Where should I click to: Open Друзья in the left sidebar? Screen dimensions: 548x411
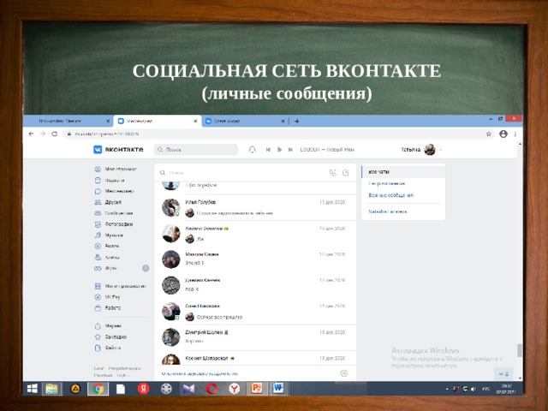pos(108,202)
